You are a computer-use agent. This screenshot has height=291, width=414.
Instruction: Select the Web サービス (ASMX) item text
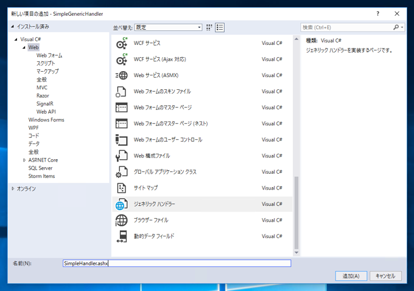156,75
